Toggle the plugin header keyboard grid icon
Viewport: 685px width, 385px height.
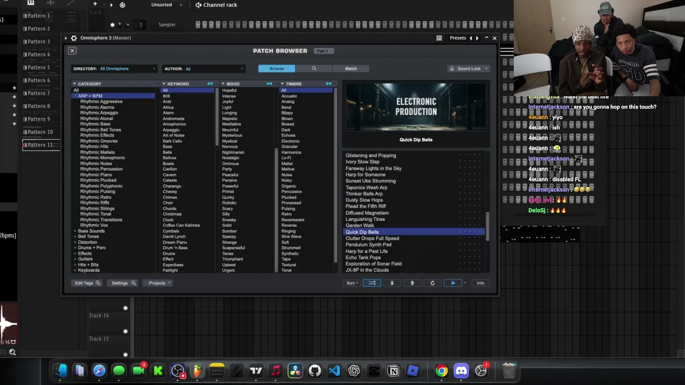point(439,38)
